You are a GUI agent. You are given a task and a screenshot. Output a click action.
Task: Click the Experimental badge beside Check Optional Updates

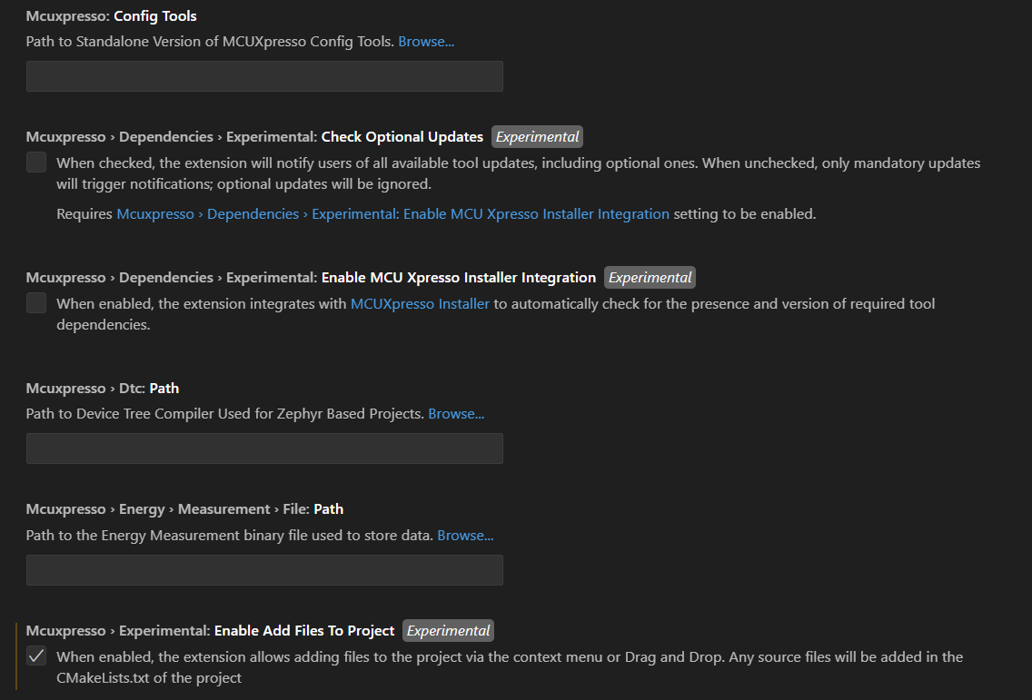click(x=537, y=136)
